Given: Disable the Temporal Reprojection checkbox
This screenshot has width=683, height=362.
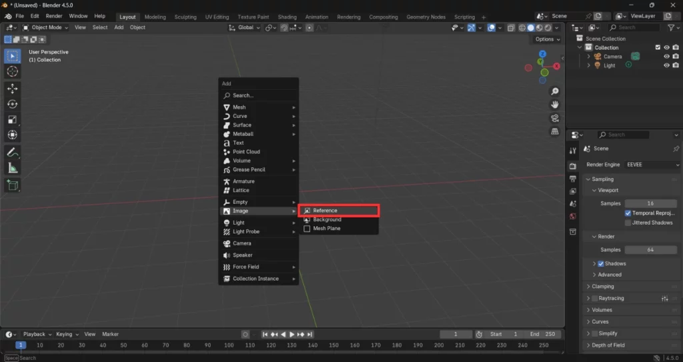Looking at the screenshot, I should click(628, 213).
